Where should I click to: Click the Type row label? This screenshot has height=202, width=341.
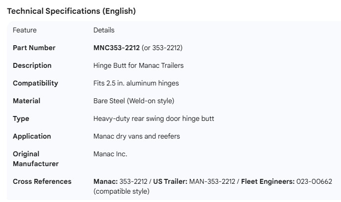pyautogui.click(x=21, y=118)
